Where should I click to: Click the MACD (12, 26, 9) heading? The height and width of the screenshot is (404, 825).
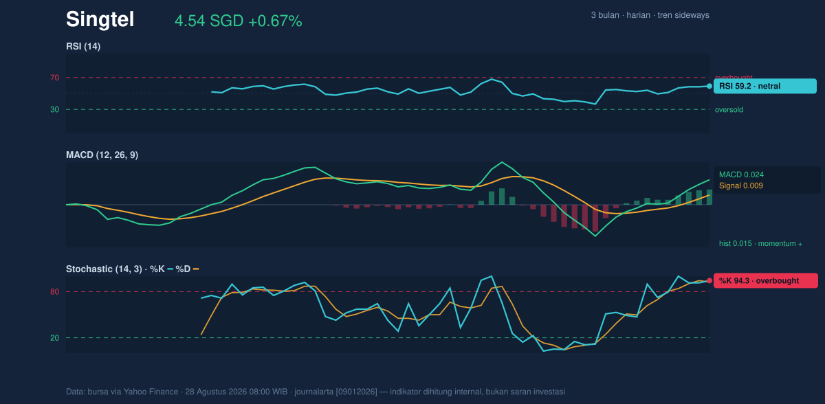102,155
